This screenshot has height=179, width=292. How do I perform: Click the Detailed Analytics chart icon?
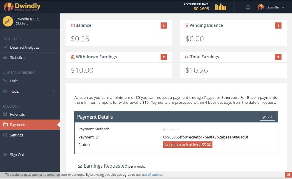click(5, 47)
